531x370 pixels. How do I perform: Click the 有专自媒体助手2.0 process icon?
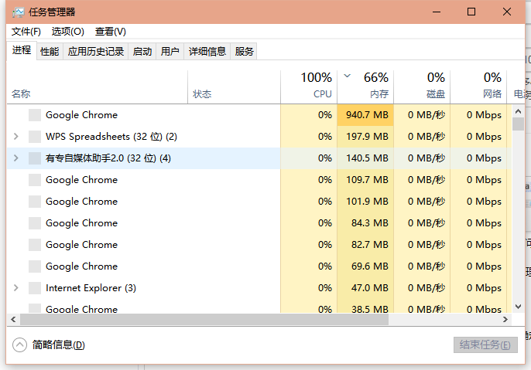[x=34, y=158]
